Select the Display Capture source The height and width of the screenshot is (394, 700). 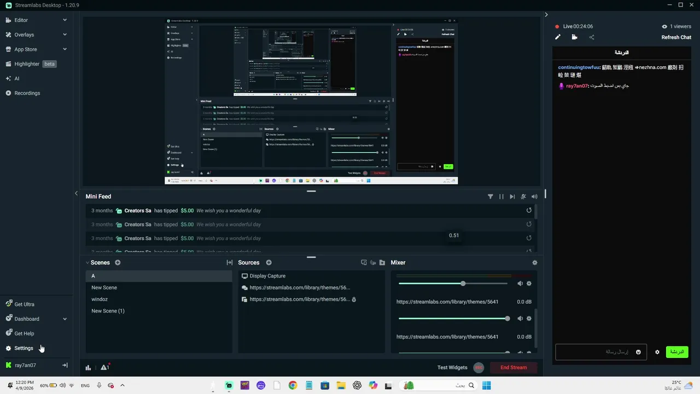click(x=311, y=276)
